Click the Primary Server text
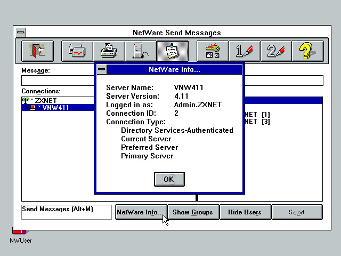 pyautogui.click(x=147, y=156)
